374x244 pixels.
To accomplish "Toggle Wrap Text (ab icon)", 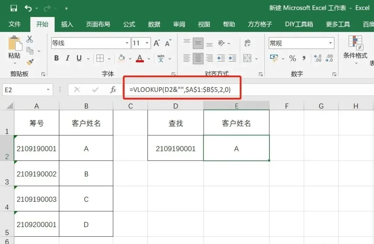I will coord(247,43).
